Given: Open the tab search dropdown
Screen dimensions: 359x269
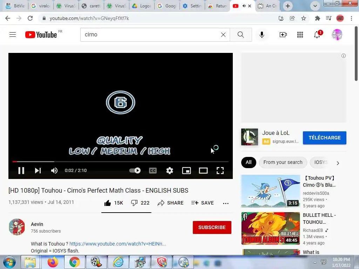Looking at the screenshot, I should [x=315, y=6].
